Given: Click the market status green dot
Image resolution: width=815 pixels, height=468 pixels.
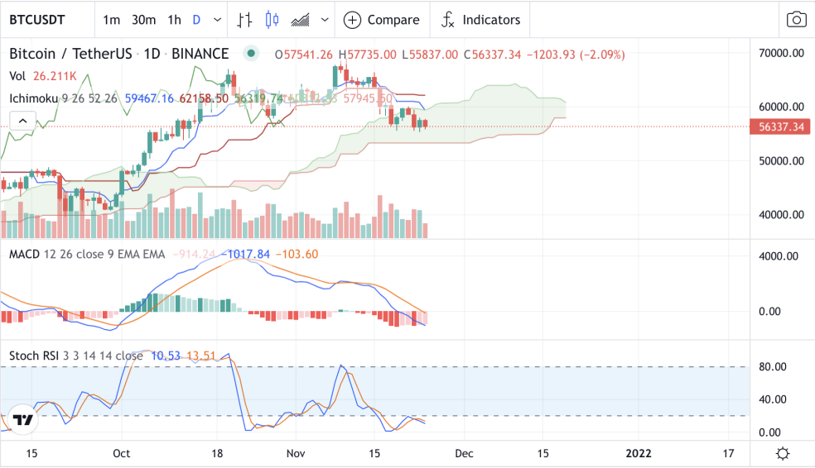Looking at the screenshot, I should [x=251, y=54].
